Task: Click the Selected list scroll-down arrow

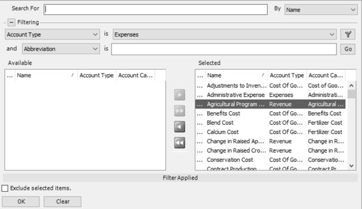Action: pos(352,166)
